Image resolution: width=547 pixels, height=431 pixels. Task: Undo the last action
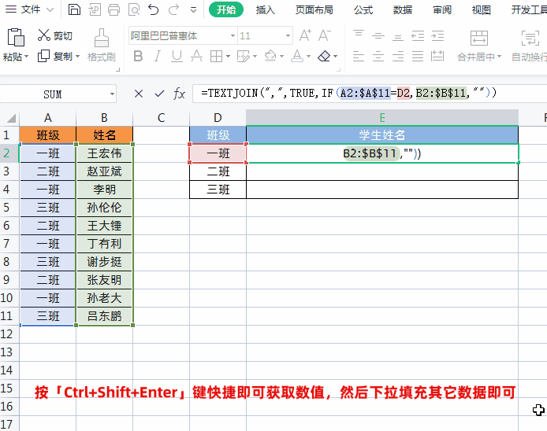point(154,9)
